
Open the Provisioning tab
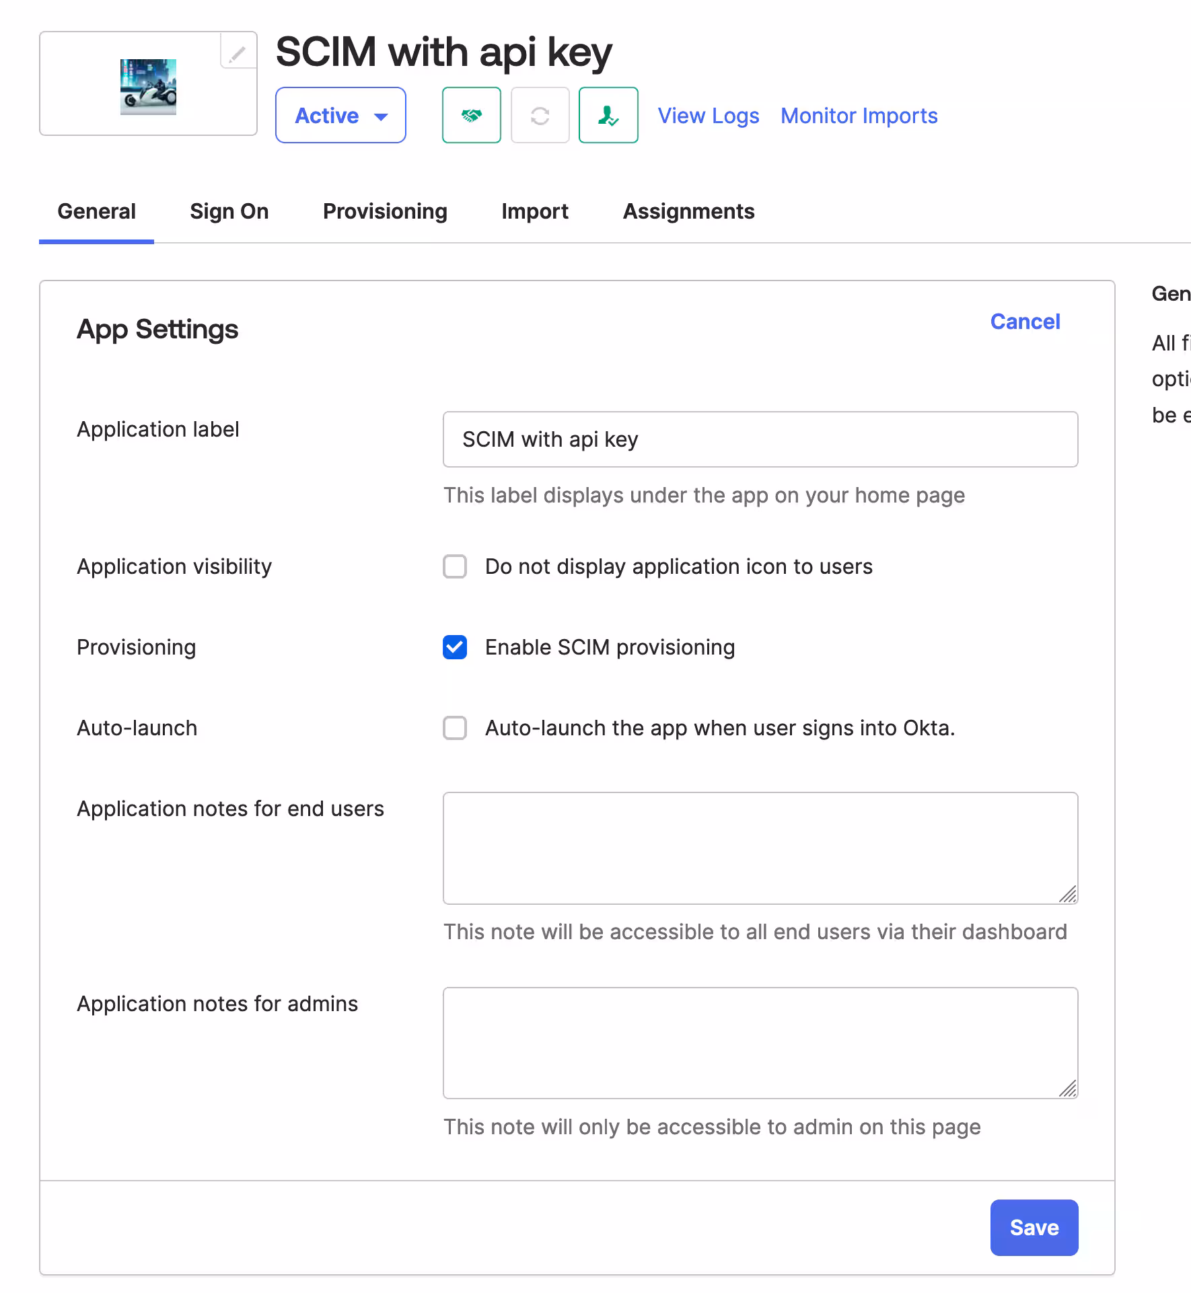pos(385,211)
